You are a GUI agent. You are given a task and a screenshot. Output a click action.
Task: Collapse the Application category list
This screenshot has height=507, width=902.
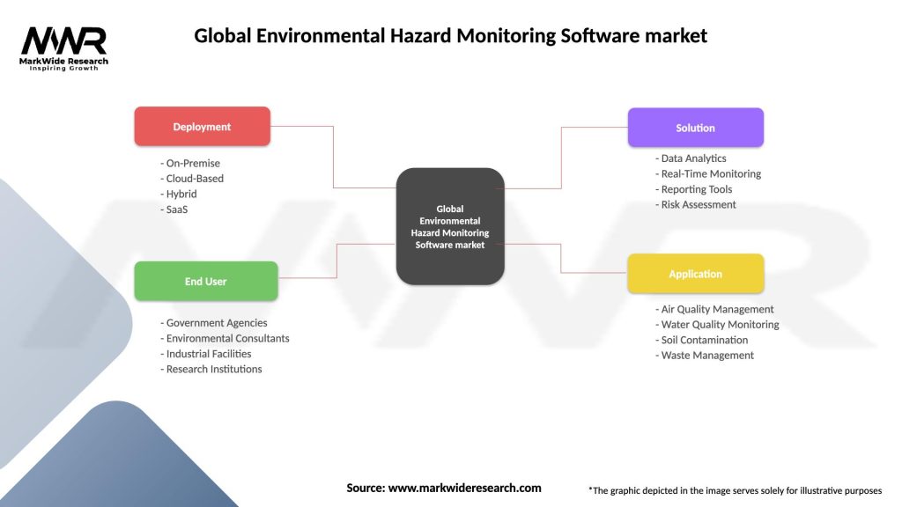(696, 274)
